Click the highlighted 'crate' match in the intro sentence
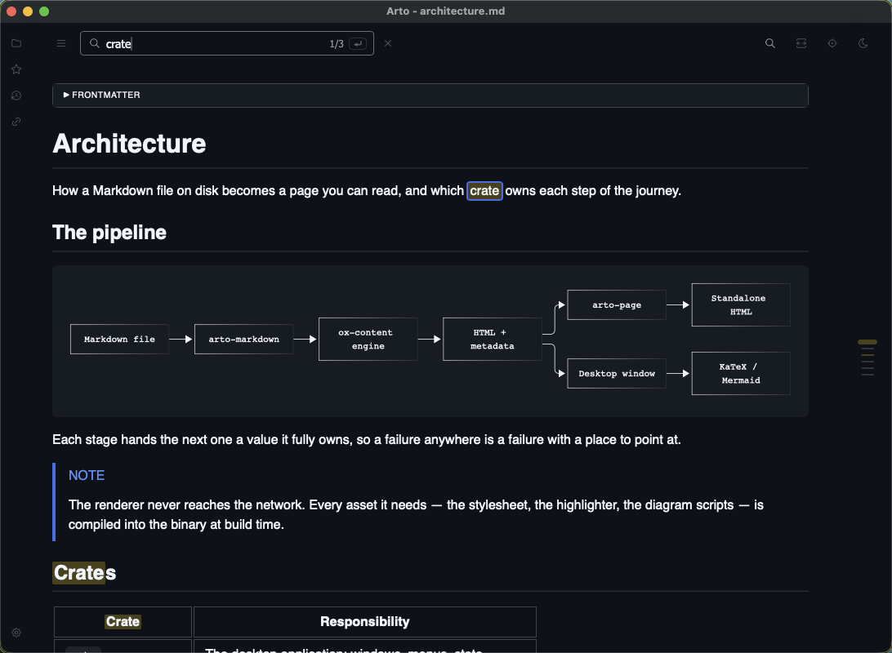This screenshot has width=892, height=653. [484, 191]
